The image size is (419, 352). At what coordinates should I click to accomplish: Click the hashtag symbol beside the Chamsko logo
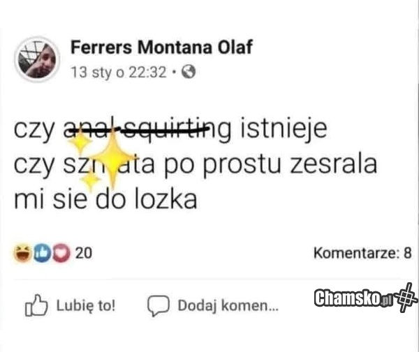[406, 298]
